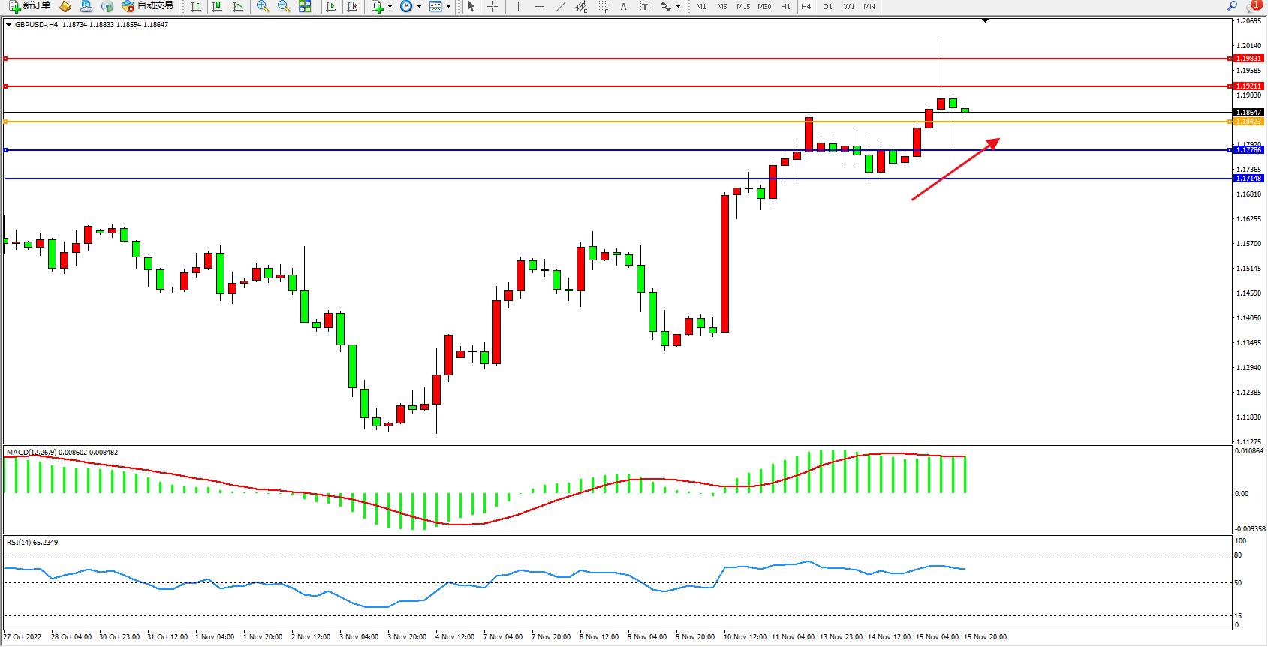Click the chart shift triangle marker
Viewport: 1268px width, 647px height.
(985, 21)
